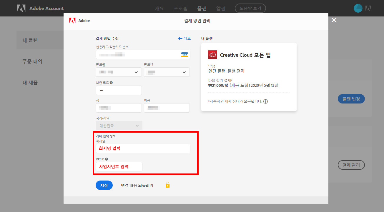The image size is (384, 212).
Task: Click the info icon beside 재학 상태
Action: (265, 101)
